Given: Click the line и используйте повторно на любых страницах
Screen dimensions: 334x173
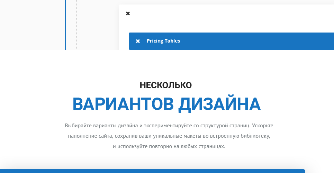Looking at the screenshot, I should 169,146.
